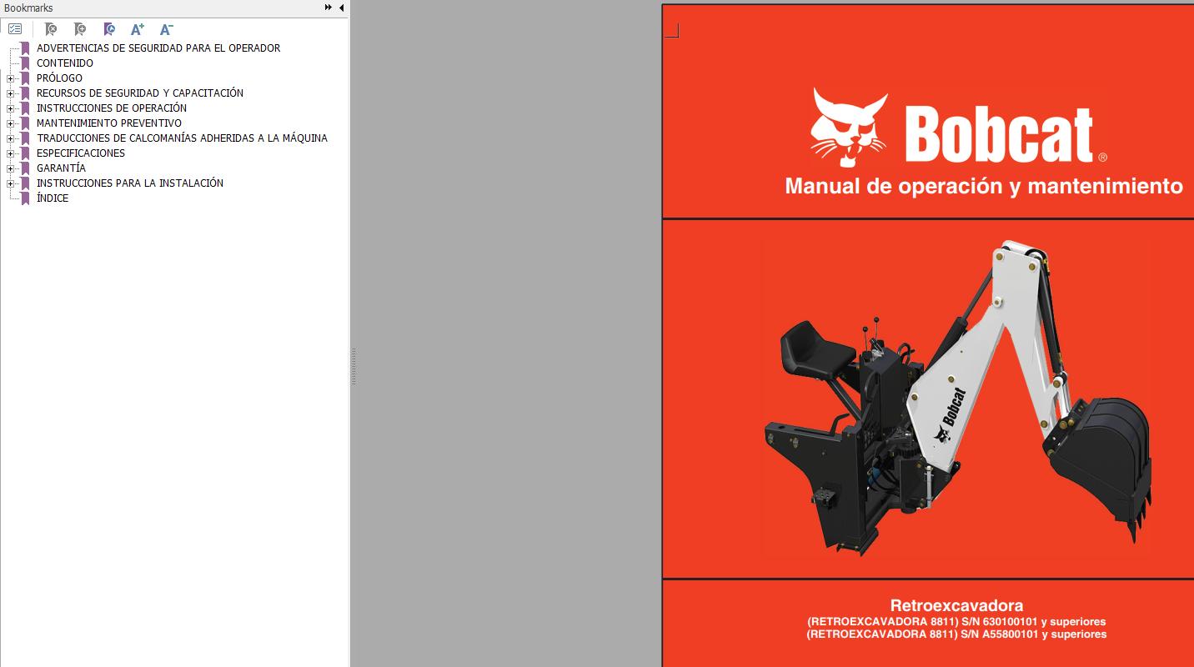This screenshot has width=1194, height=667.
Task: Click the Bookmarks panel title
Action: tap(28, 8)
